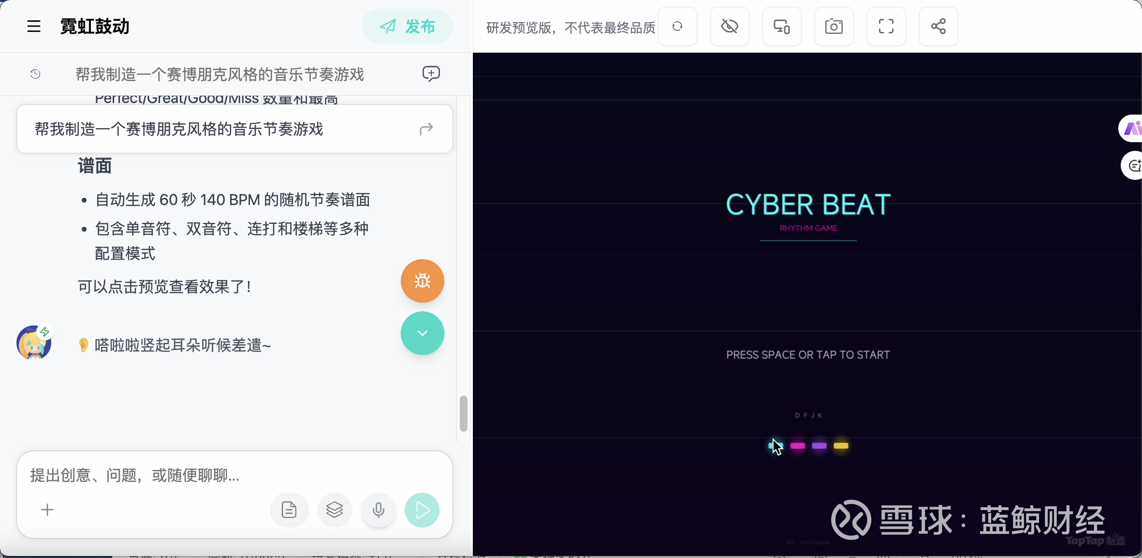Open the hamburger menu beside 霓虹鼓动
Viewport: 1142px width, 558px height.
(x=34, y=26)
